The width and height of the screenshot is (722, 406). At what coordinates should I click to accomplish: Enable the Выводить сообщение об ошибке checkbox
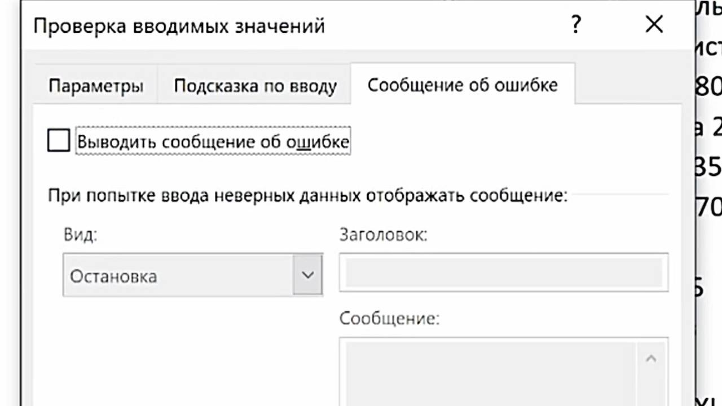59,141
